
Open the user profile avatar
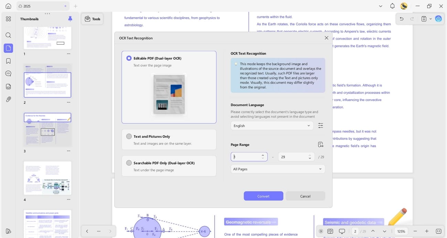(x=404, y=6)
